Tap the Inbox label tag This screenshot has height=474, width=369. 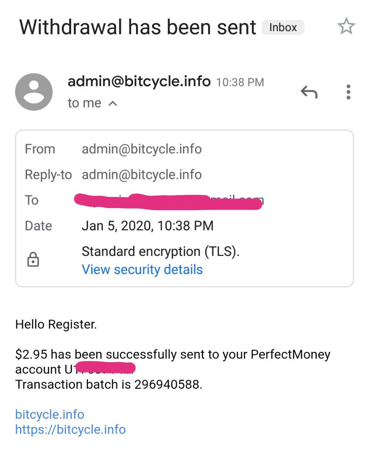pos(283,27)
